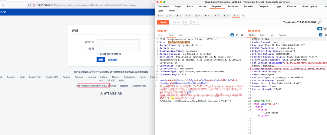Screen dimensions: 327x135
Task: Open the Dashboard tab in Burp
Action: tap(163, 6)
